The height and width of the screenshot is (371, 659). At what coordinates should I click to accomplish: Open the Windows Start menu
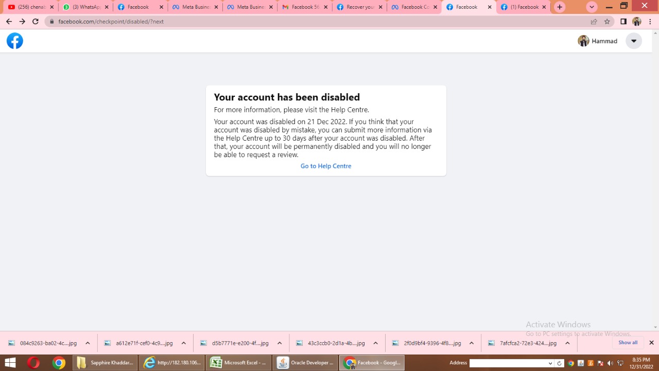point(10,363)
